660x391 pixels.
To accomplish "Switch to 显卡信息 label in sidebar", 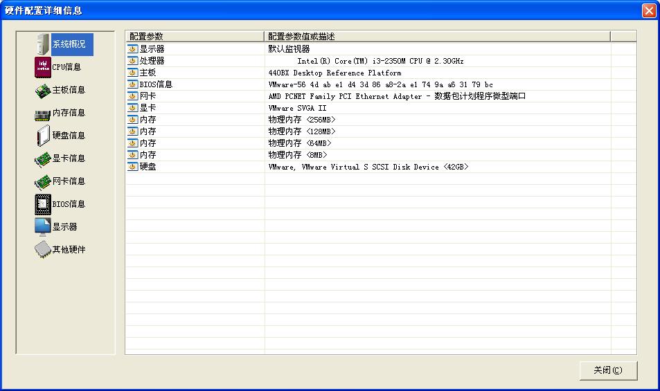I will 69,158.
